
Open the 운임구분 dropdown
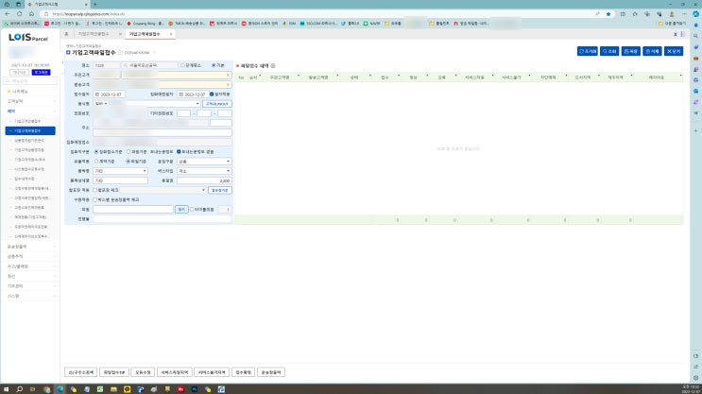(x=204, y=162)
